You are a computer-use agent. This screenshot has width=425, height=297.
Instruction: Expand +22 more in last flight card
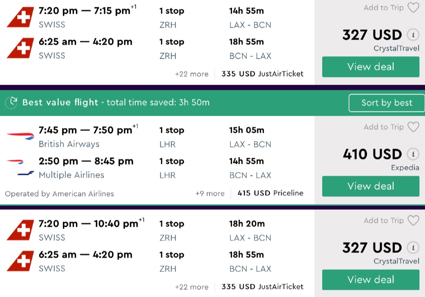(x=192, y=287)
